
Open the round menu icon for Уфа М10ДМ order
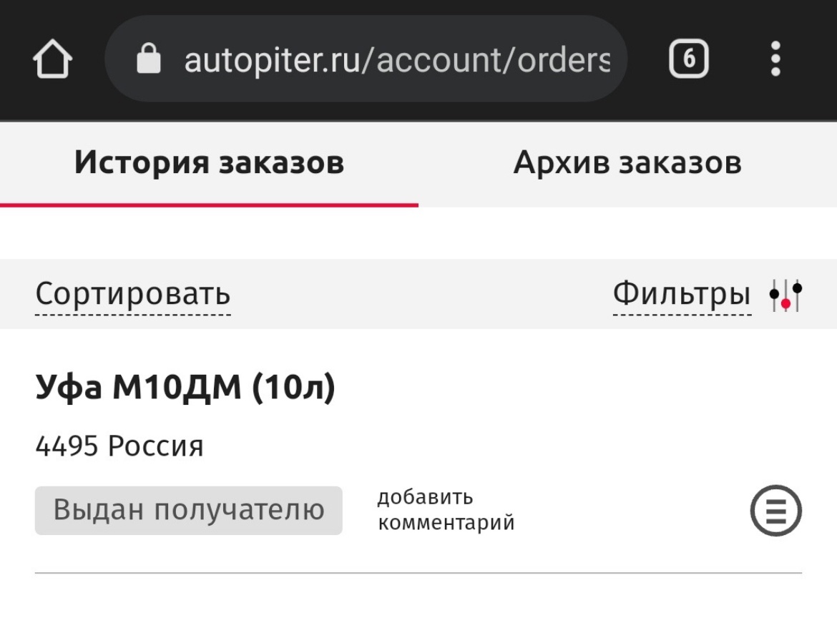pos(776,511)
